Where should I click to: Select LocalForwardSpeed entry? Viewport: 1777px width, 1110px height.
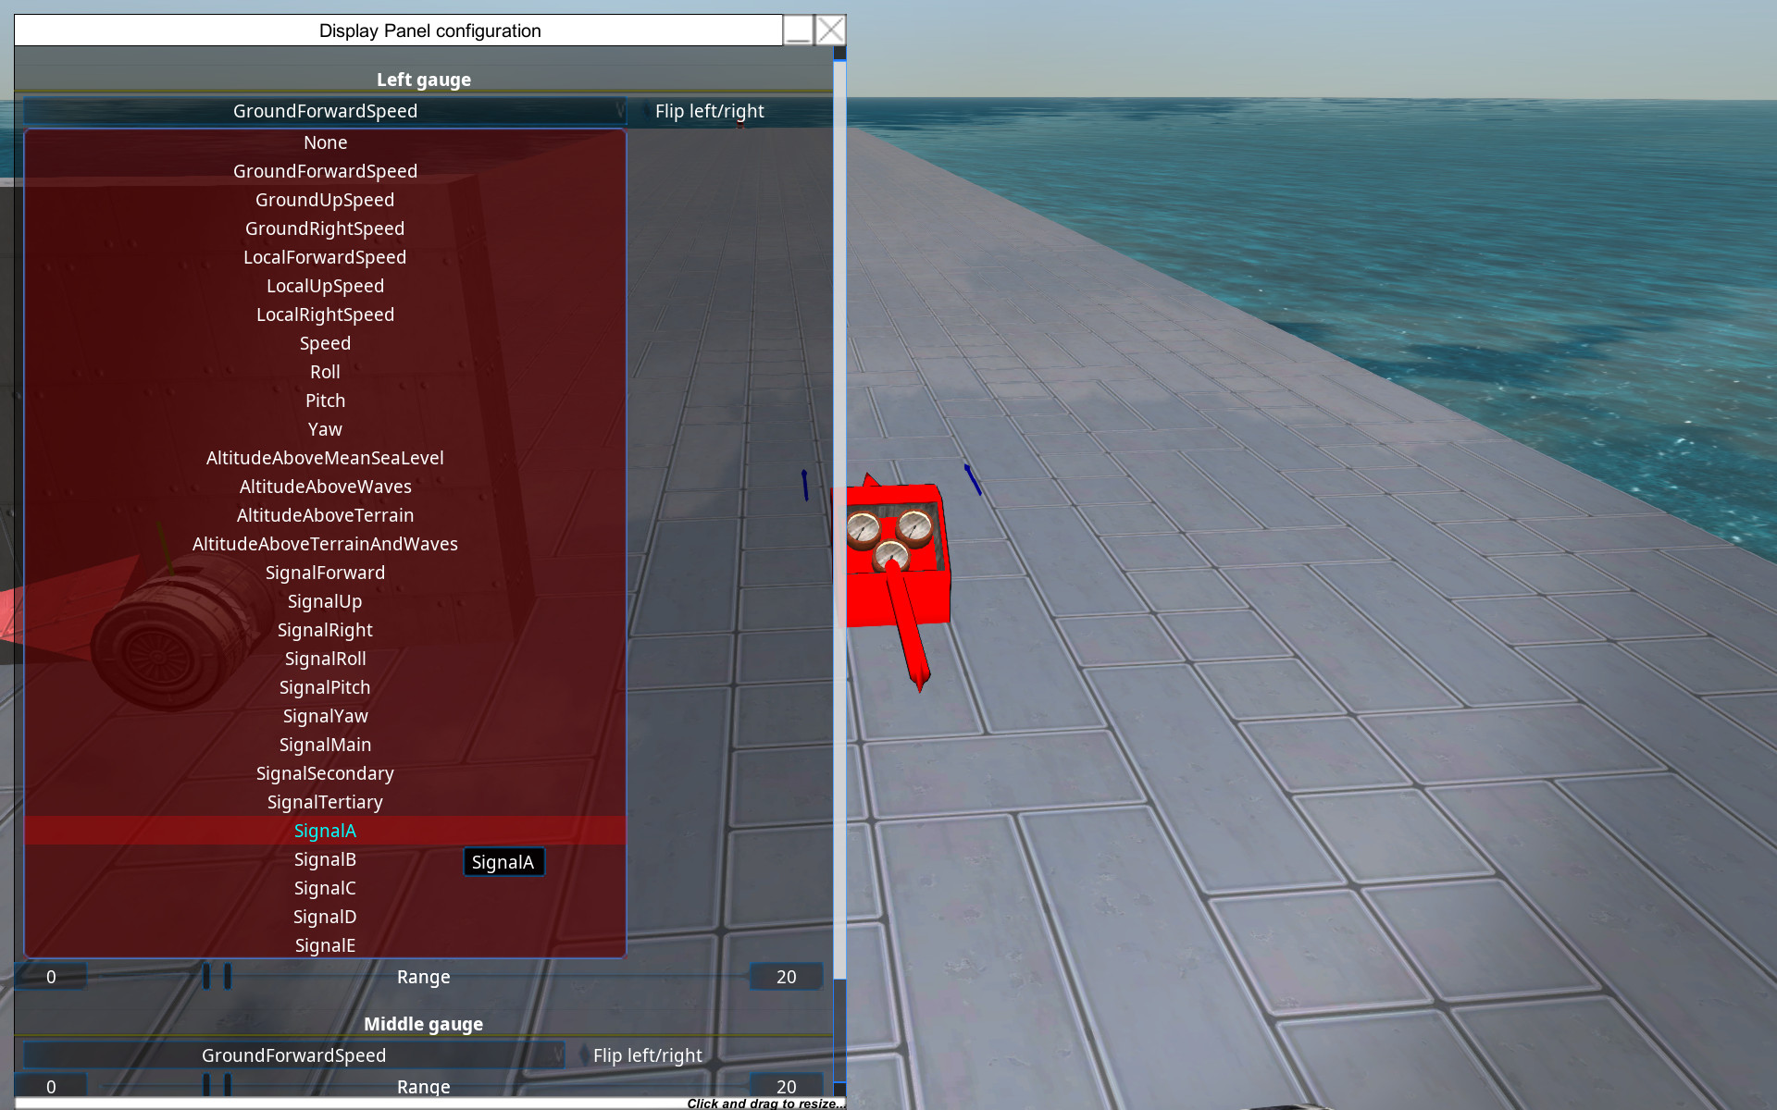(325, 257)
